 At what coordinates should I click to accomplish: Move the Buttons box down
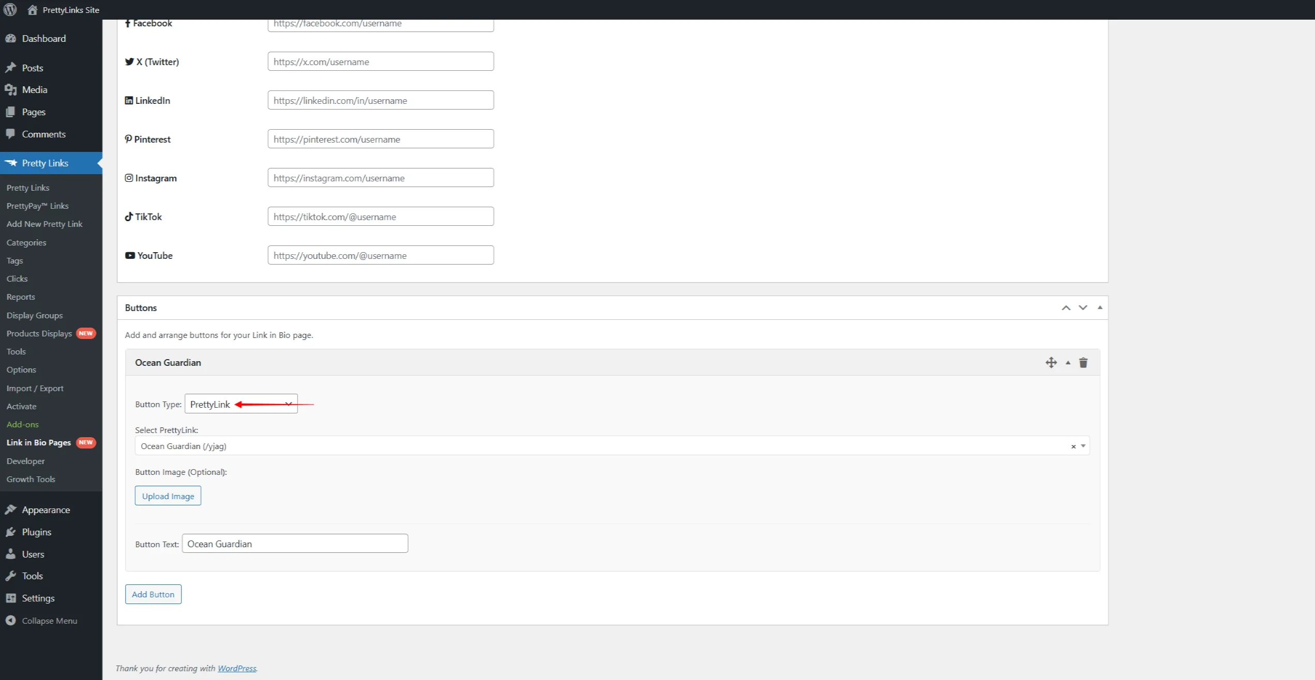click(x=1083, y=307)
